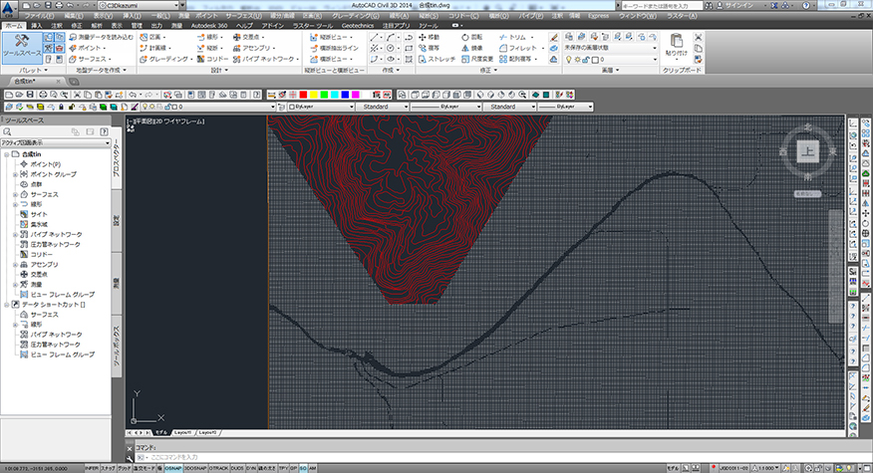Open the ファイル(F) menu
This screenshot has height=473, width=873.
pyautogui.click(x=39, y=16)
